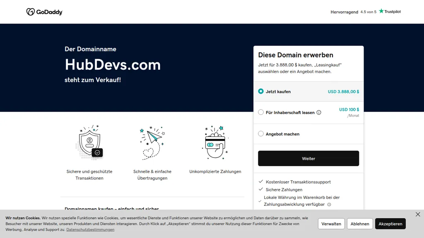Click the USD 100 $ monthly price

[x=349, y=109]
